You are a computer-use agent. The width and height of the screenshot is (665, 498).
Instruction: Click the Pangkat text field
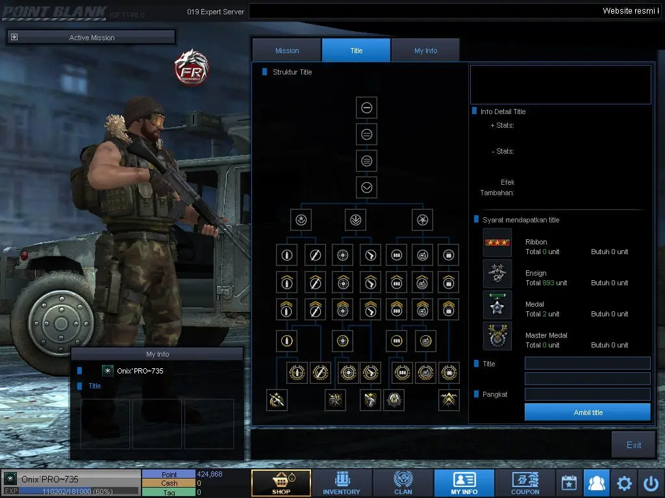587,394
